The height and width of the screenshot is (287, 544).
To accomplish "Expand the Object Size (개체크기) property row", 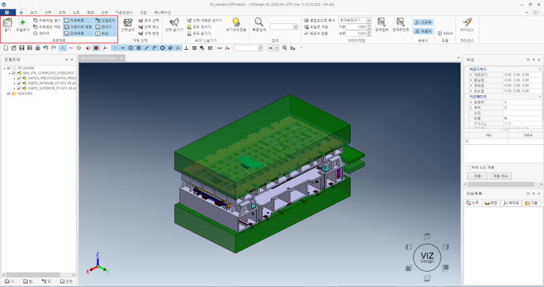I will point(471,75).
